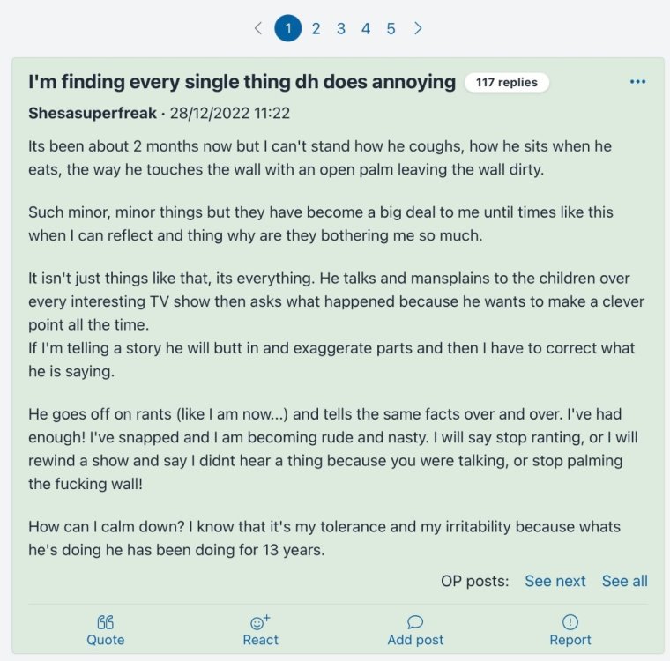670x661 pixels.
Task: Jump to page 4 of thread
Action: click(365, 28)
